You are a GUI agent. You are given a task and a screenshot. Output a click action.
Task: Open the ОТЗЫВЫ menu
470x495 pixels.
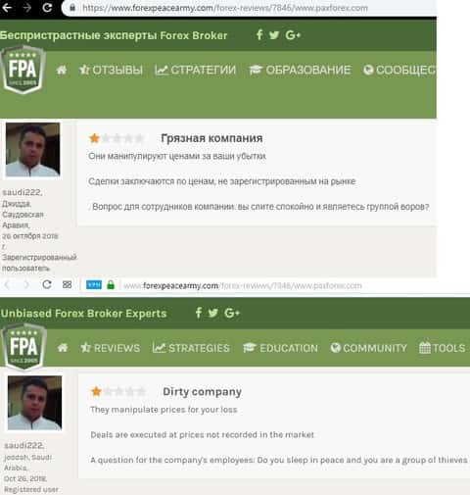[x=111, y=70]
